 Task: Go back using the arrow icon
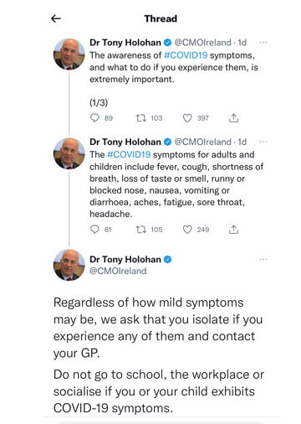(x=56, y=18)
